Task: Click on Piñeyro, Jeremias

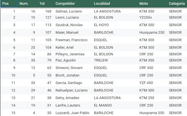Action: (x=70, y=54)
